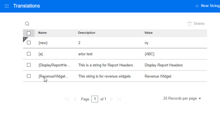Screen dimensions: 220x118
Task: Click the 'artur test' description
Action: pos(85,54)
